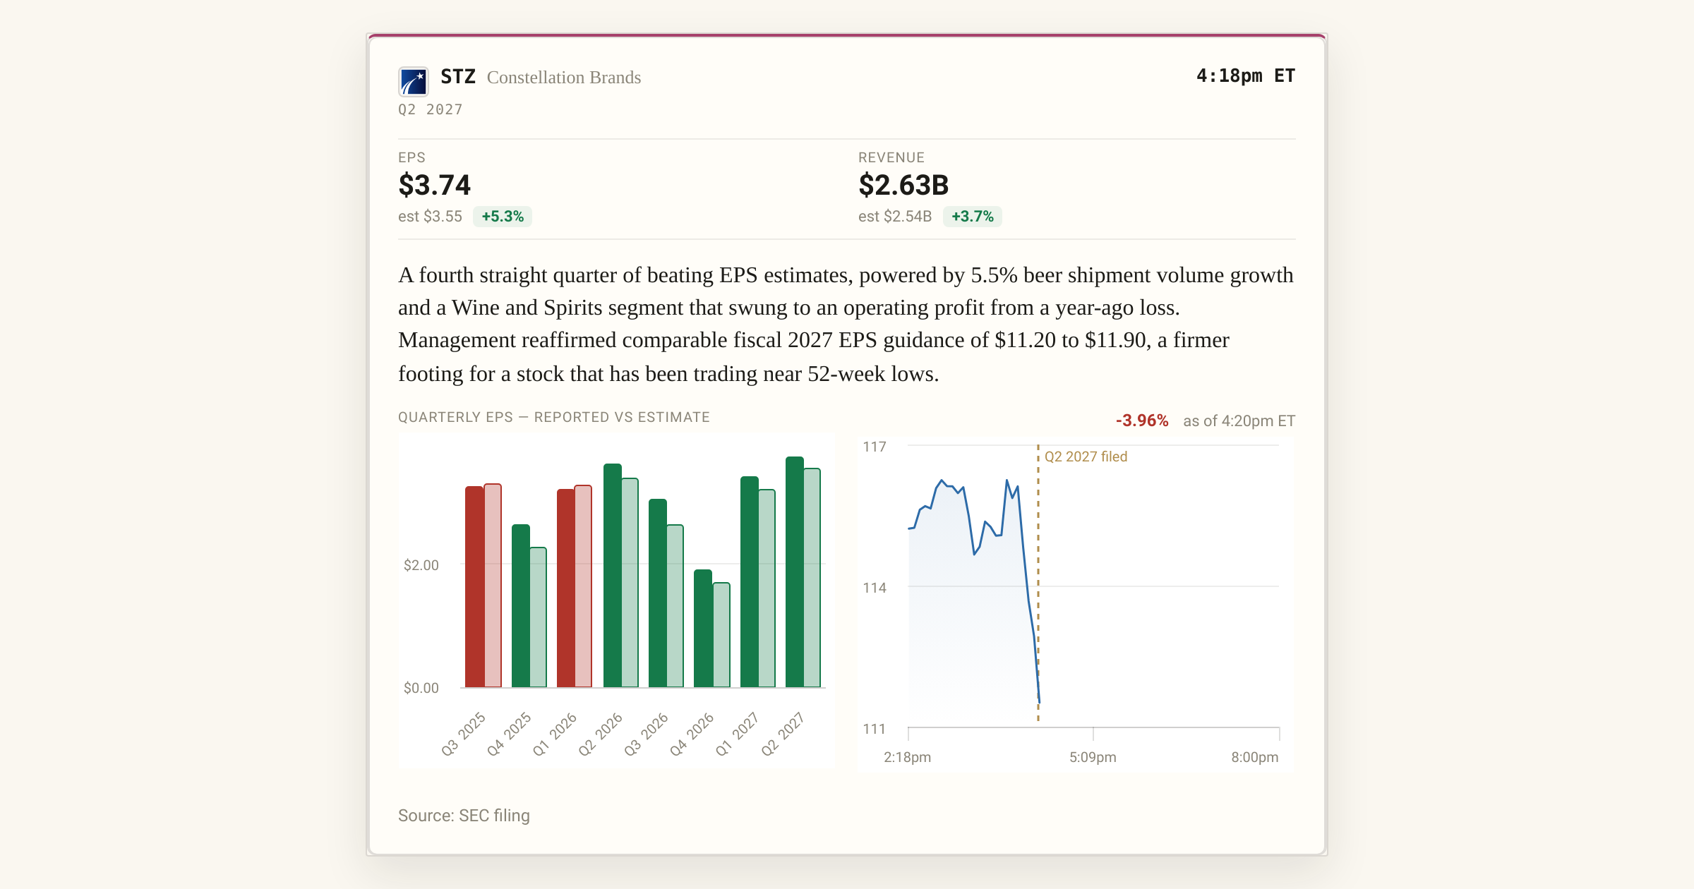Click the 114 price axis label
1694x889 pixels.
coord(875,588)
